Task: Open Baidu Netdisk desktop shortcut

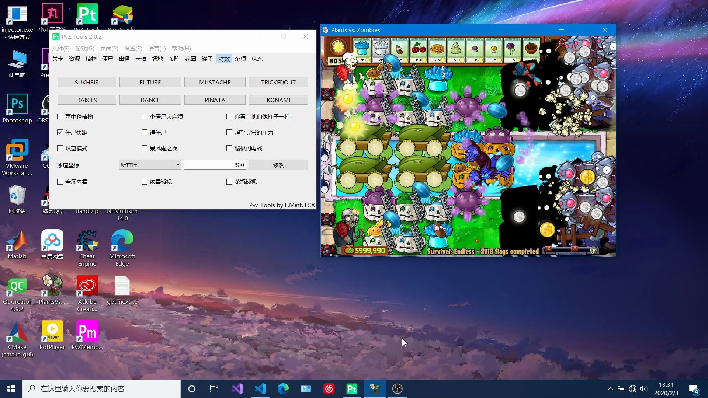Action: pyautogui.click(x=52, y=245)
